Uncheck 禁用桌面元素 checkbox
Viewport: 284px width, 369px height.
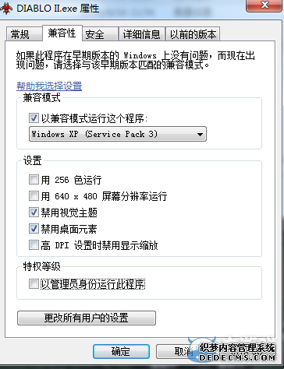[34, 229]
